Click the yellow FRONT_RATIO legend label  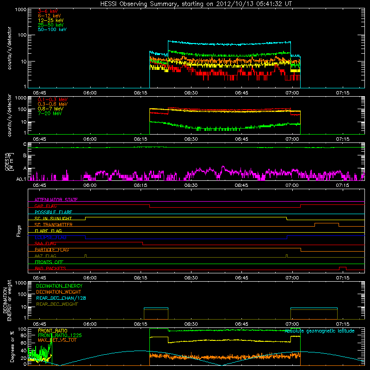coord(53,331)
